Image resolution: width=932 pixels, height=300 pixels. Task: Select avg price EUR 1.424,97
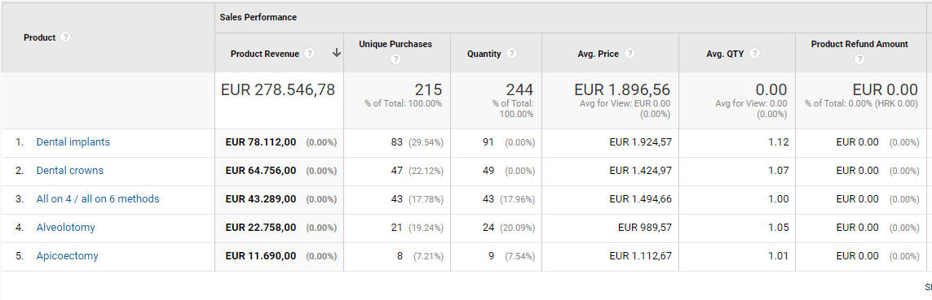click(x=641, y=171)
